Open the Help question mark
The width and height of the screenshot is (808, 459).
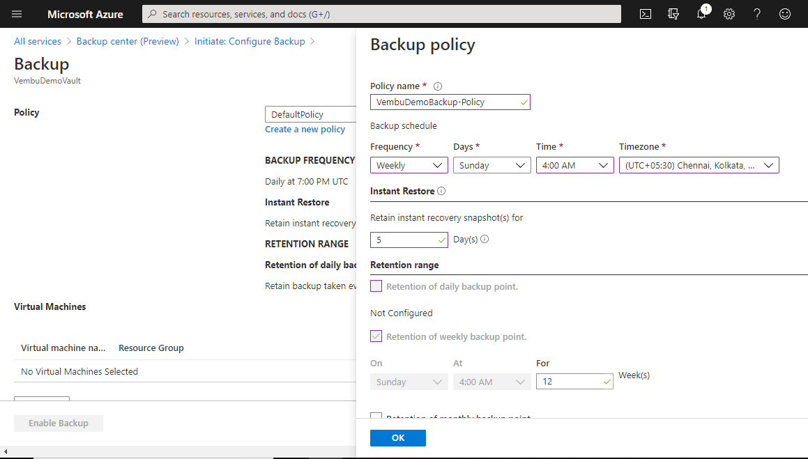pyautogui.click(x=757, y=14)
